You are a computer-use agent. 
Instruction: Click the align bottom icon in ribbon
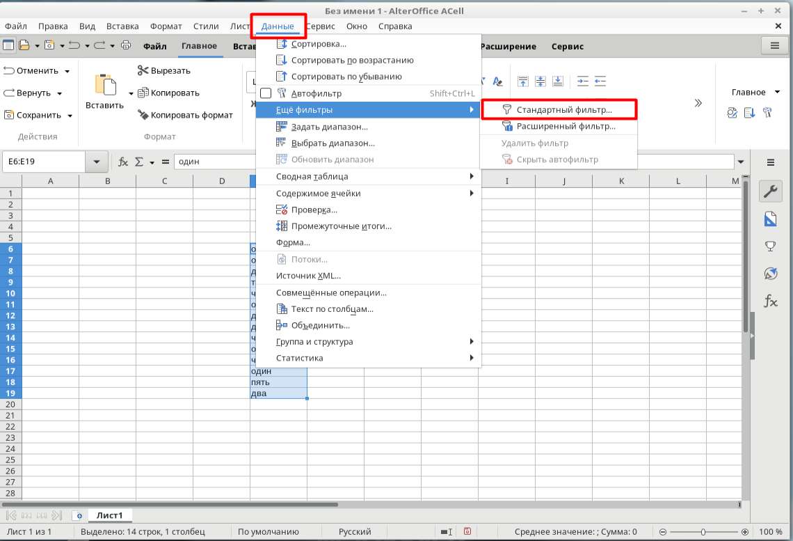557,81
